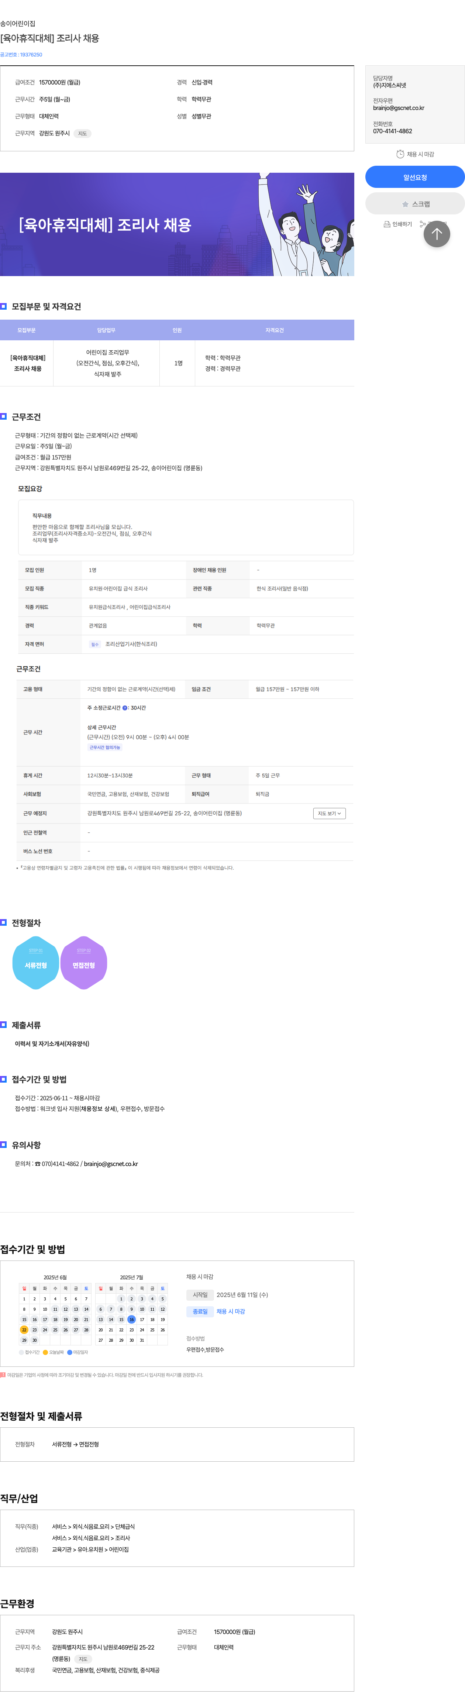
Task: Click the blue square beside 모집부문 및 자격요건
Action: pyautogui.click(x=3, y=306)
